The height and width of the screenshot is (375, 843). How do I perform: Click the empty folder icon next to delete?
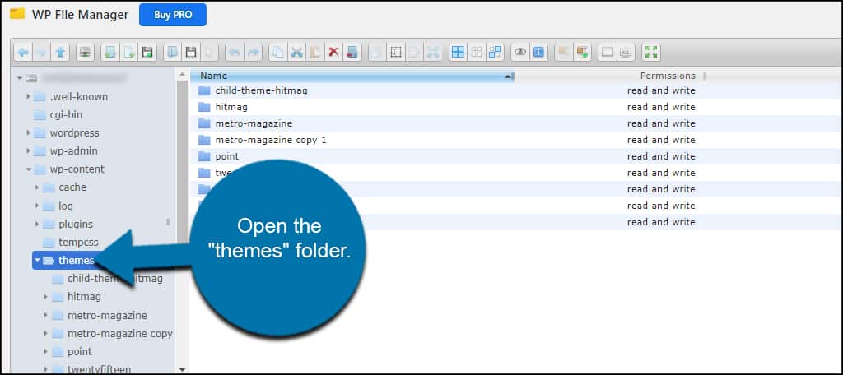tap(352, 52)
